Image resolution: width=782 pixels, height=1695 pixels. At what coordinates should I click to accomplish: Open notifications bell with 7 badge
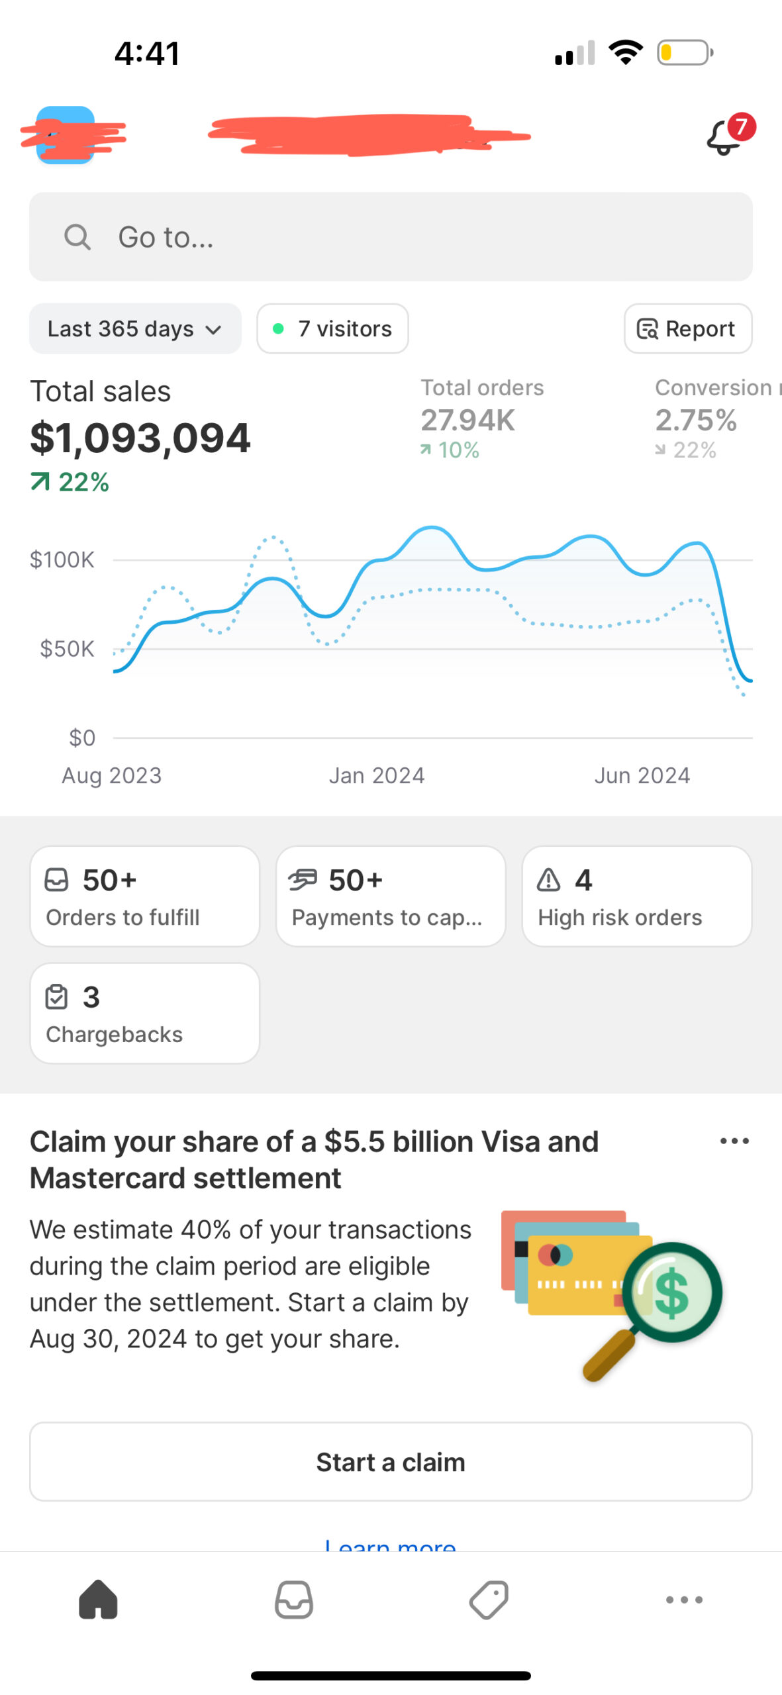click(730, 135)
